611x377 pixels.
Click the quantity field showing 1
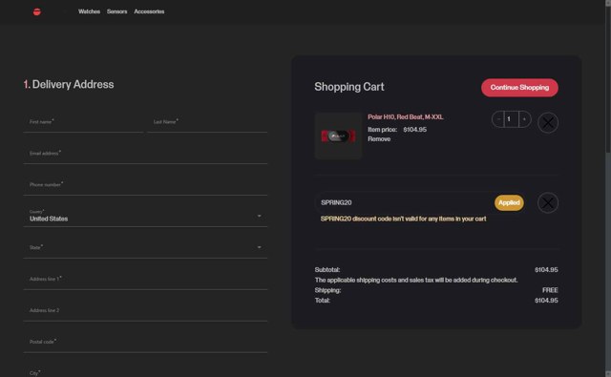click(x=512, y=119)
